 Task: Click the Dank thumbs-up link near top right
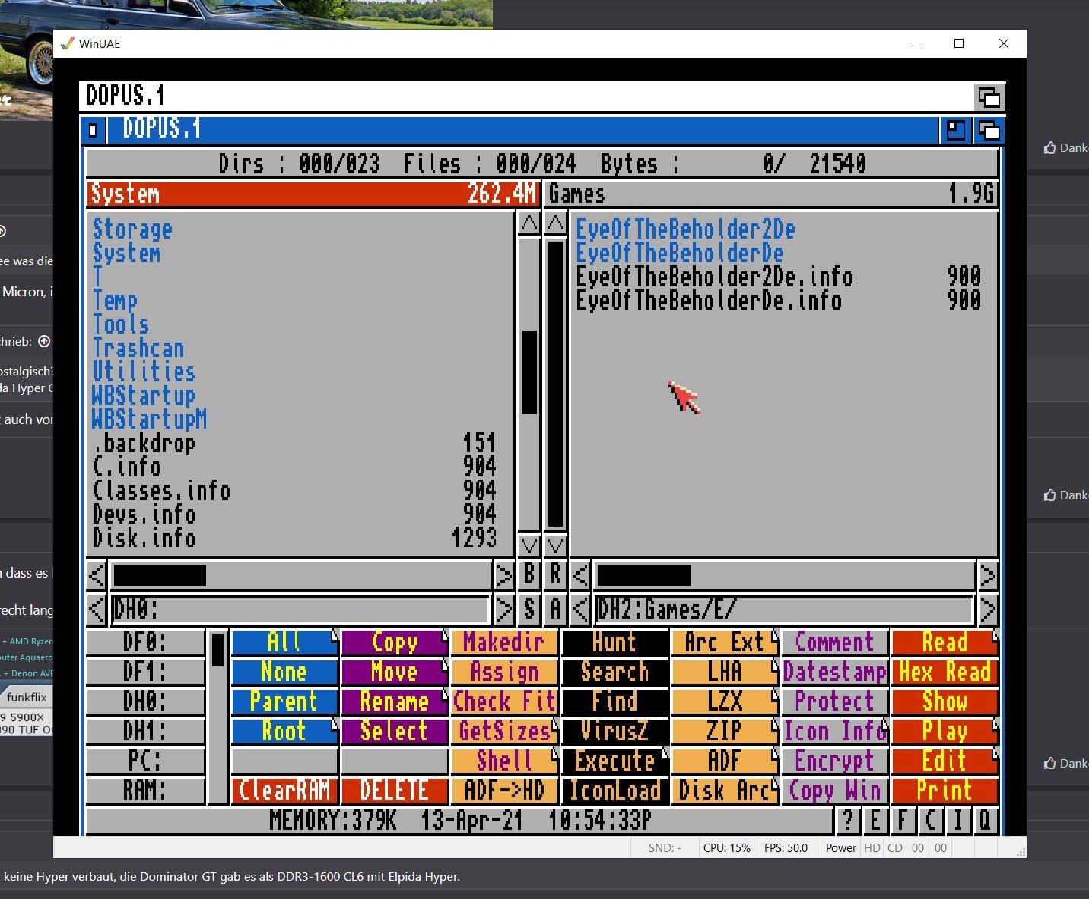click(x=1065, y=147)
